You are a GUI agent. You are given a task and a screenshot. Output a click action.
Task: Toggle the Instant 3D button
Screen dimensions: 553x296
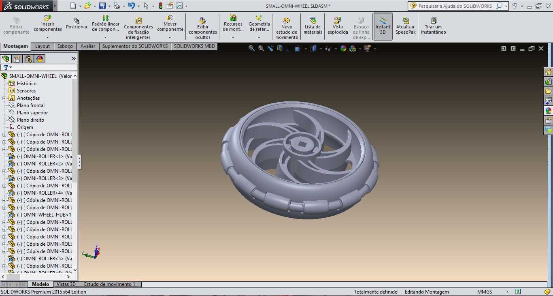[383, 26]
